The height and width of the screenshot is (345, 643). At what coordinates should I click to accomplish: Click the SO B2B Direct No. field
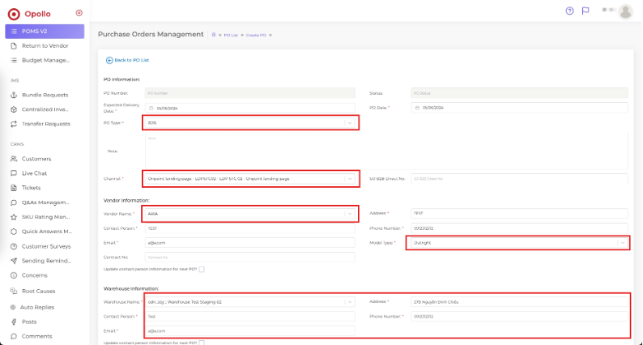click(519, 179)
